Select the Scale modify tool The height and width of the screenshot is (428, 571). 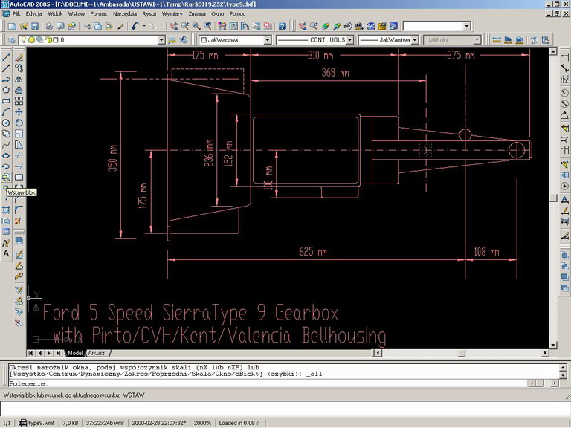tap(19, 134)
